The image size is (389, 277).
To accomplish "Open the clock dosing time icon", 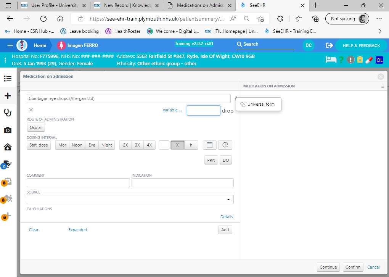I will 225,145.
